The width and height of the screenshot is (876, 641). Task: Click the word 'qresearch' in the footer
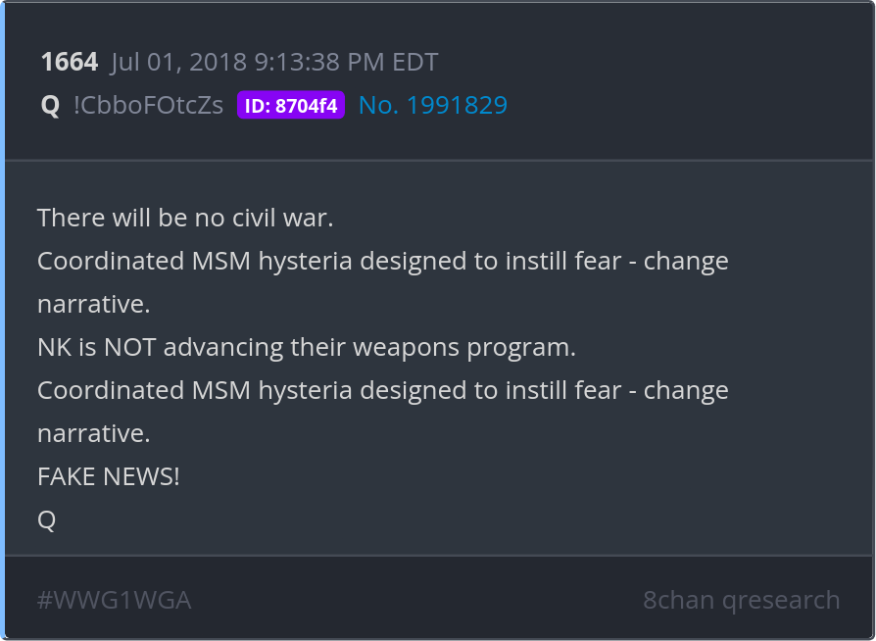coord(781,600)
